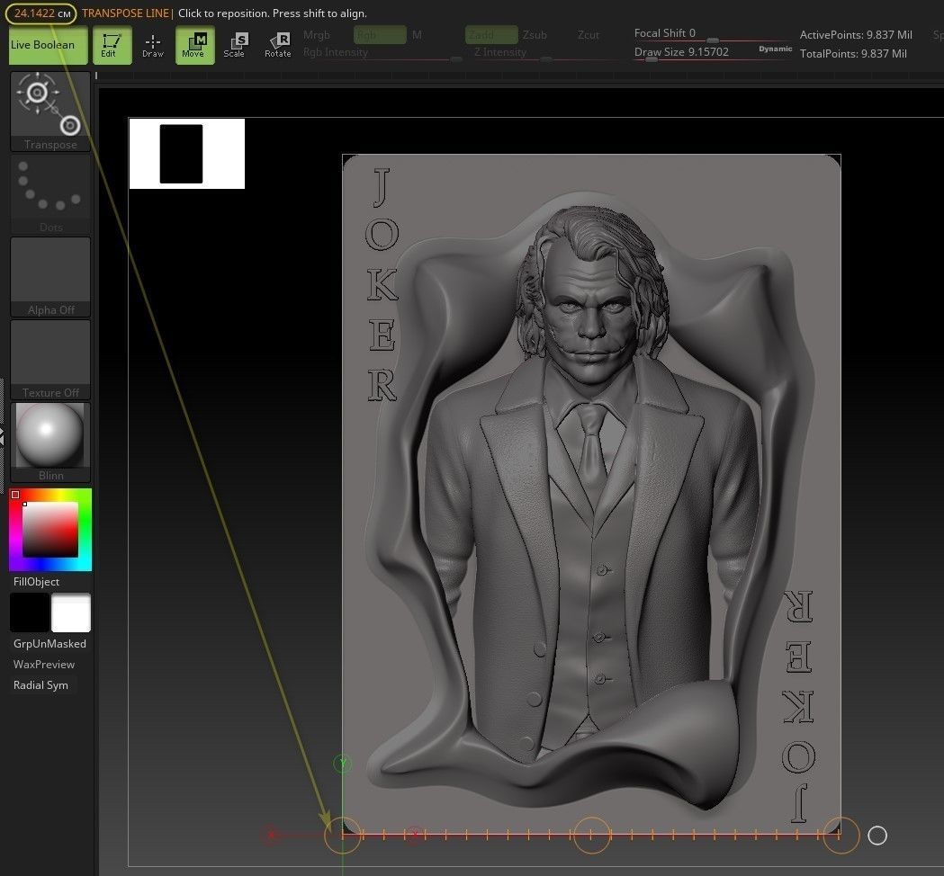Adjust the Rgb Intensity slider
Viewport: 944px width, 876px height.
(382, 53)
